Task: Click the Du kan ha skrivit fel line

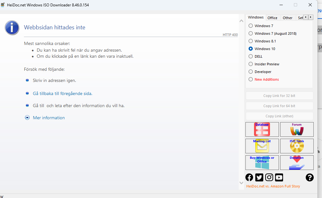Action: pyautogui.click(x=79, y=50)
